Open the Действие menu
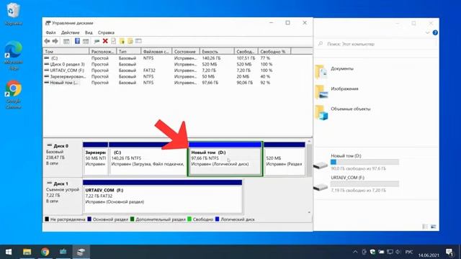Image resolution: width=461 pixels, height=259 pixels. point(71,32)
